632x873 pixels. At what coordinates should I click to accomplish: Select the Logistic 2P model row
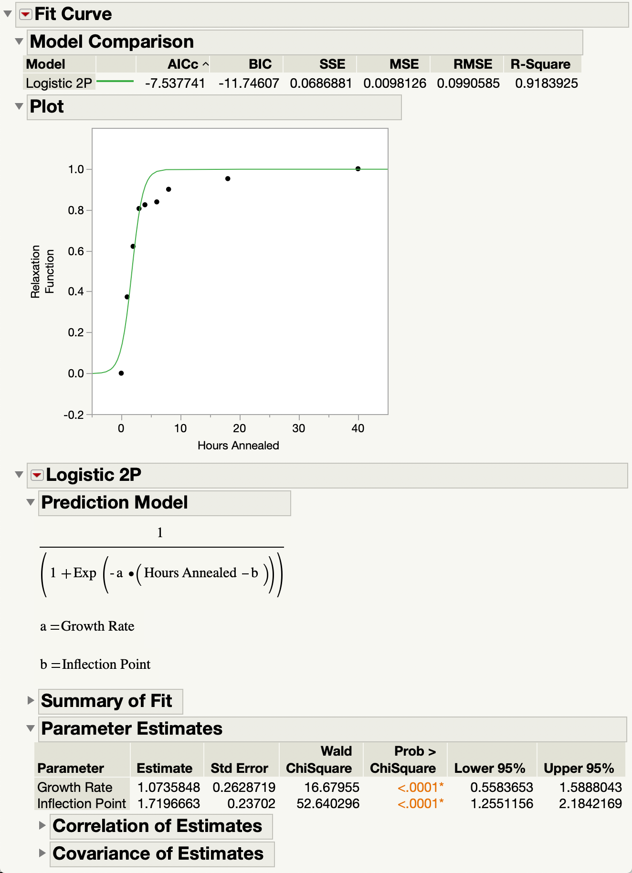(x=59, y=83)
